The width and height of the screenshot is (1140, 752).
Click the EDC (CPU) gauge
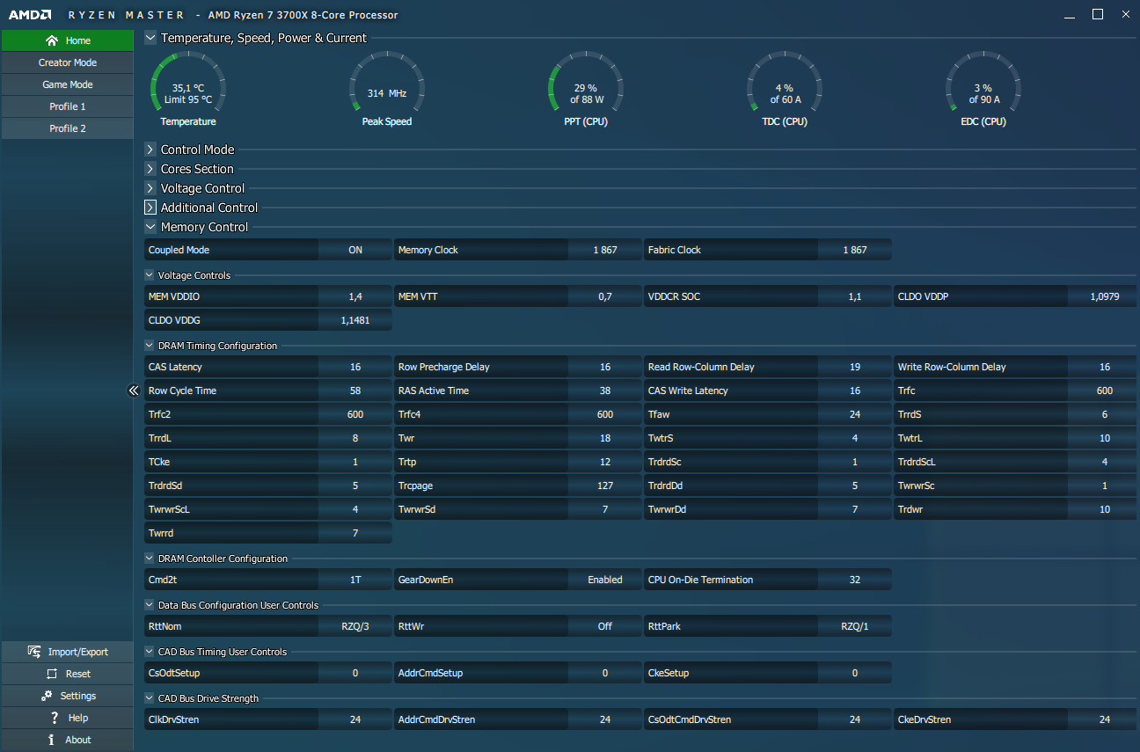pos(983,88)
